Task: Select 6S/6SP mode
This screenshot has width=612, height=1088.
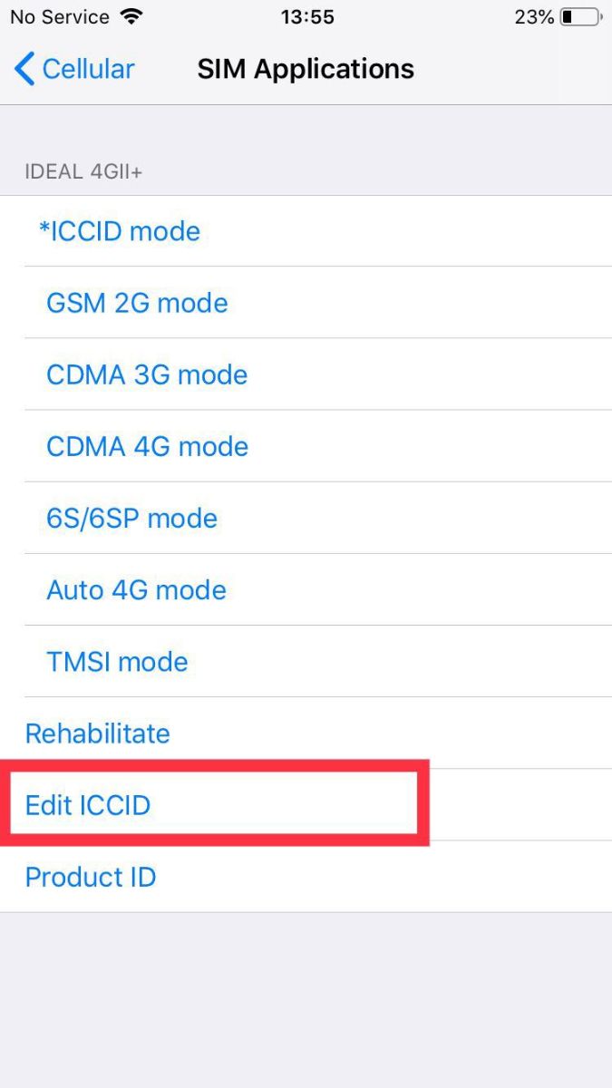Action: (x=306, y=518)
